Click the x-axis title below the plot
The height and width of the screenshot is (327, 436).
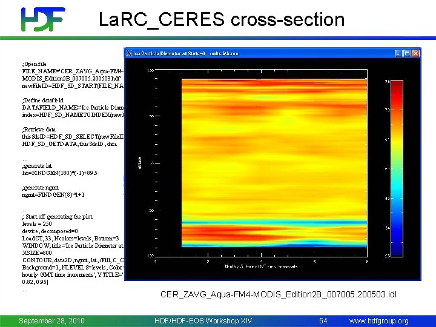pyautogui.click(x=261, y=266)
